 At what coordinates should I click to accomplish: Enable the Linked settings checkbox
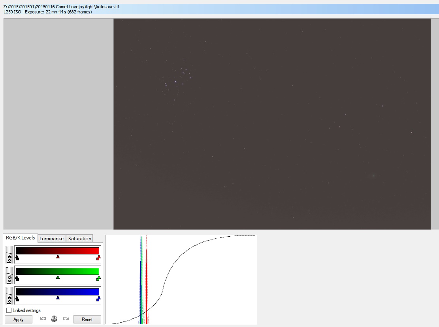pos(9,310)
